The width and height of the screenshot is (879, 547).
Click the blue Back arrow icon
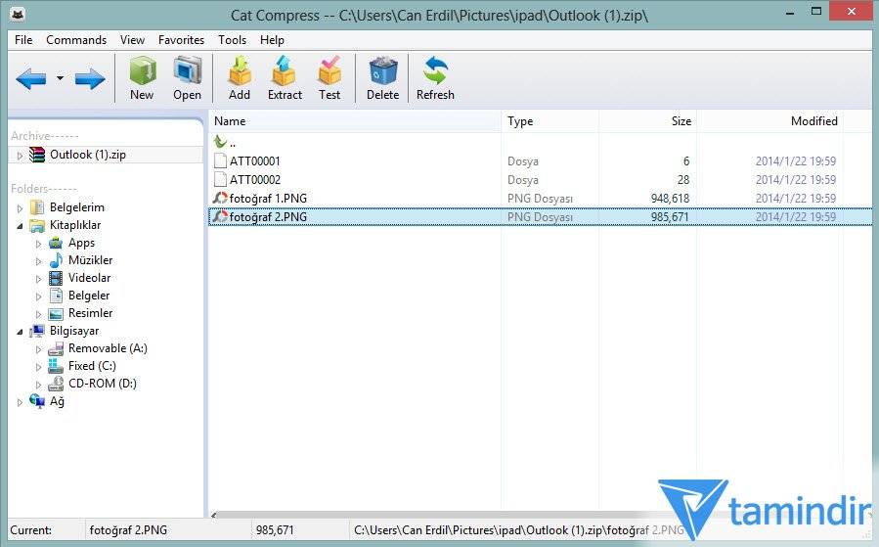[30, 79]
